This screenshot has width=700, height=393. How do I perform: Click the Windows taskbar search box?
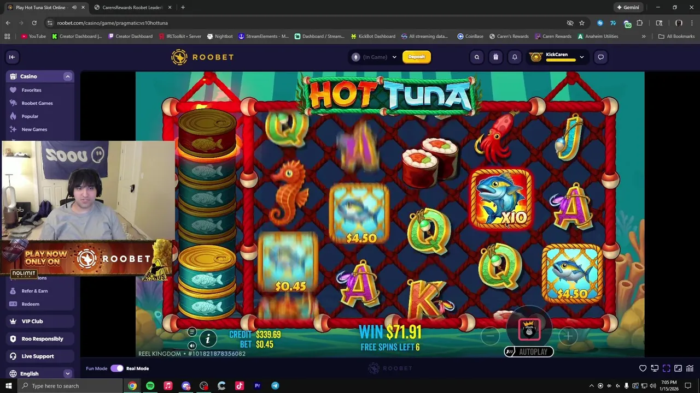click(x=71, y=386)
